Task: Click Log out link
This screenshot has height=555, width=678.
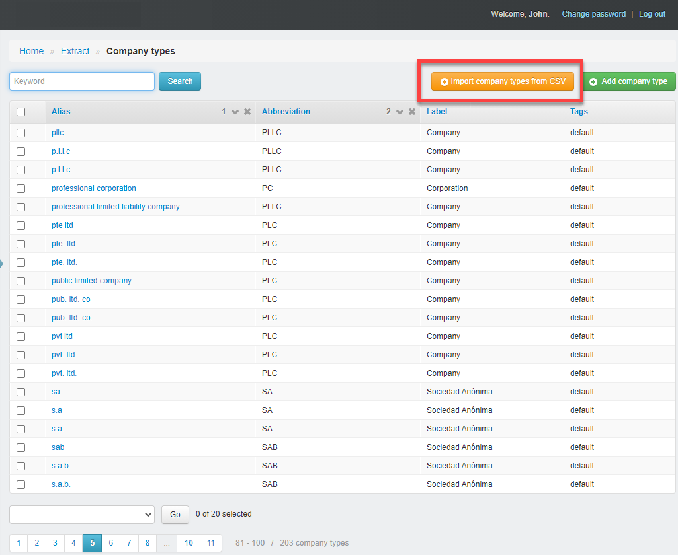Action: click(x=652, y=14)
